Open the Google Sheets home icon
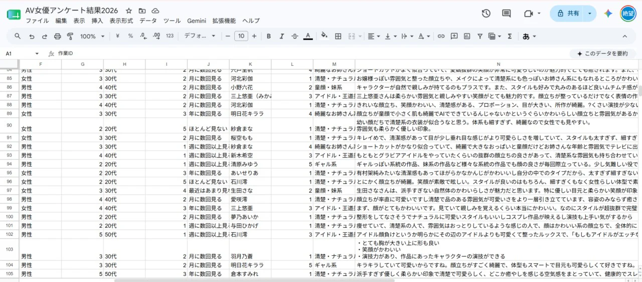642x282 pixels. pyautogui.click(x=14, y=15)
